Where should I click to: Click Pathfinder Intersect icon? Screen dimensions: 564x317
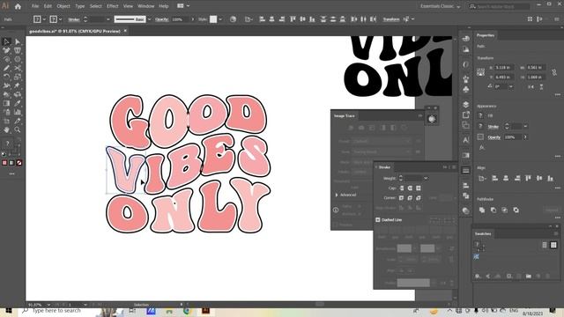[x=505, y=210]
